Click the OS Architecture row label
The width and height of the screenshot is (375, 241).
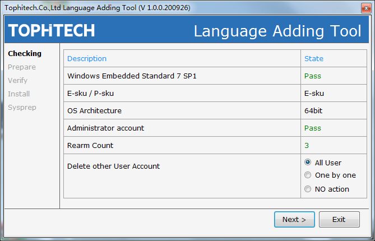click(94, 111)
